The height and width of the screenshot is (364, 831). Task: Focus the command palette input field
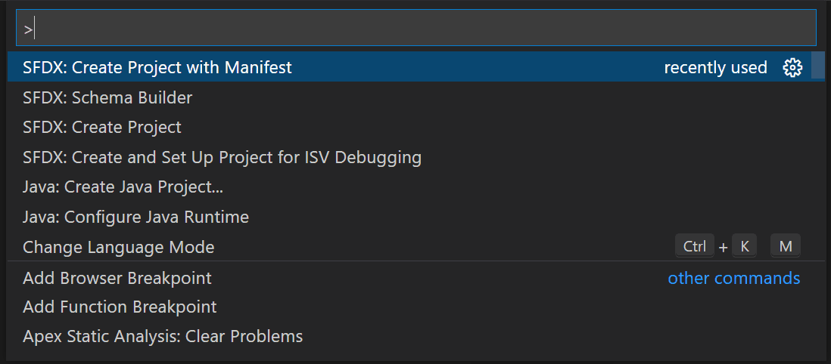(416, 27)
